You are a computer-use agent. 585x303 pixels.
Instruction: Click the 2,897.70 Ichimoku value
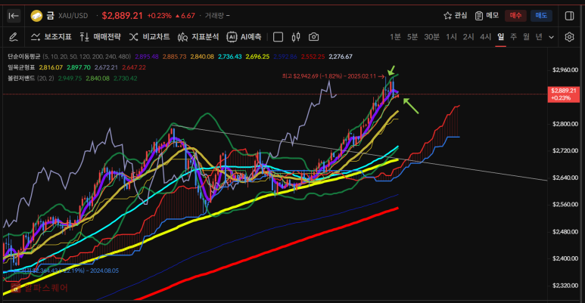[79, 67]
